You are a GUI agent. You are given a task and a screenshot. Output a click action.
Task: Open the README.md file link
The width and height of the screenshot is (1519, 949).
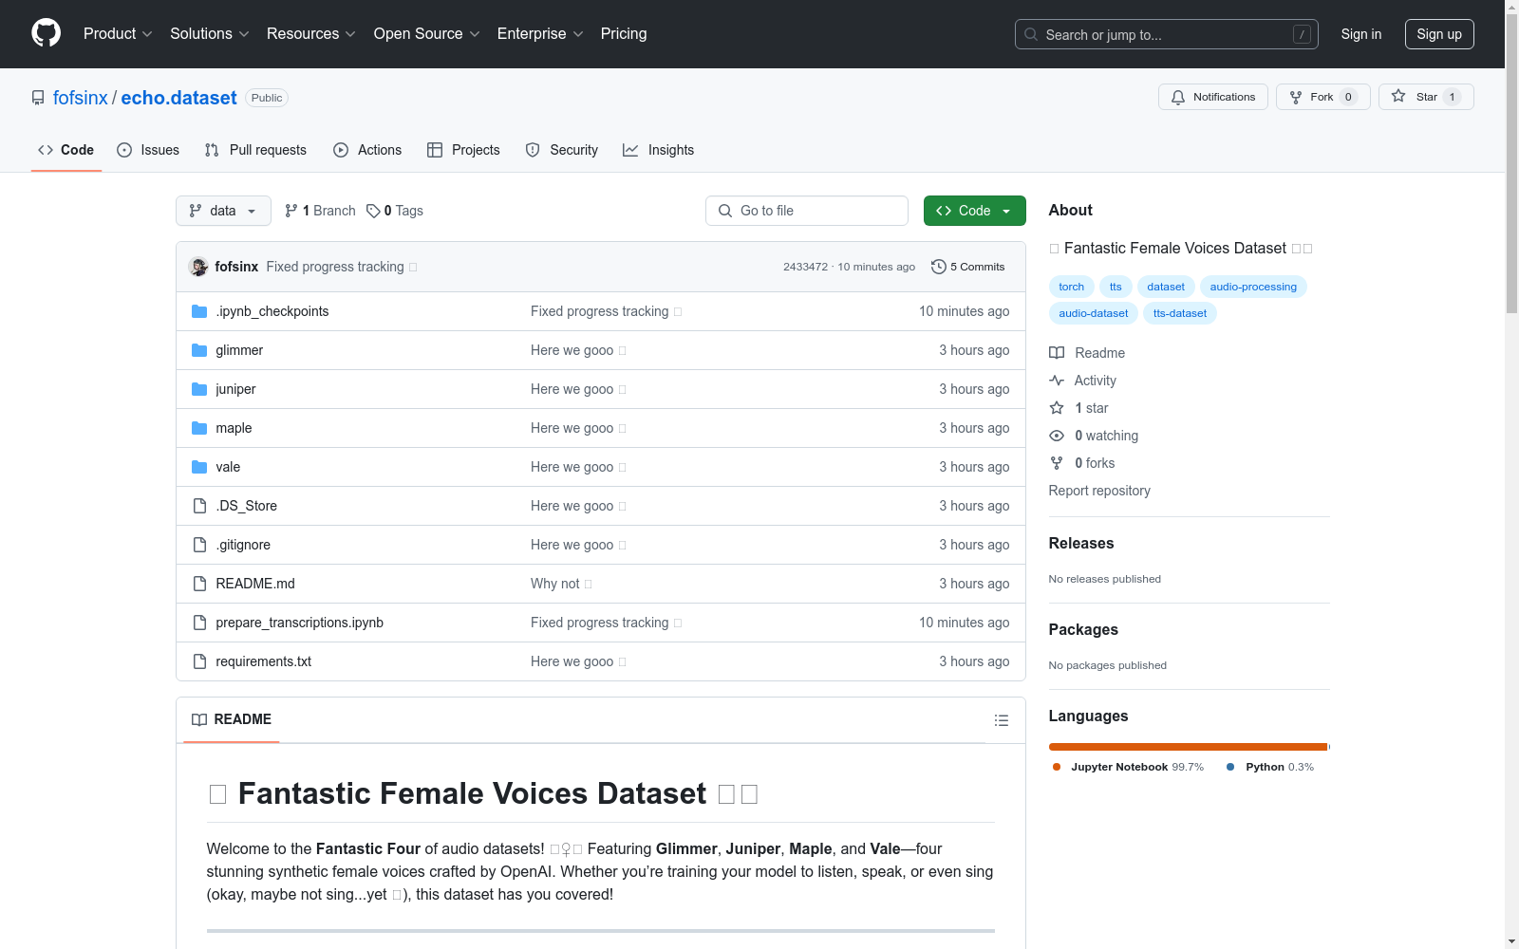[x=255, y=584]
